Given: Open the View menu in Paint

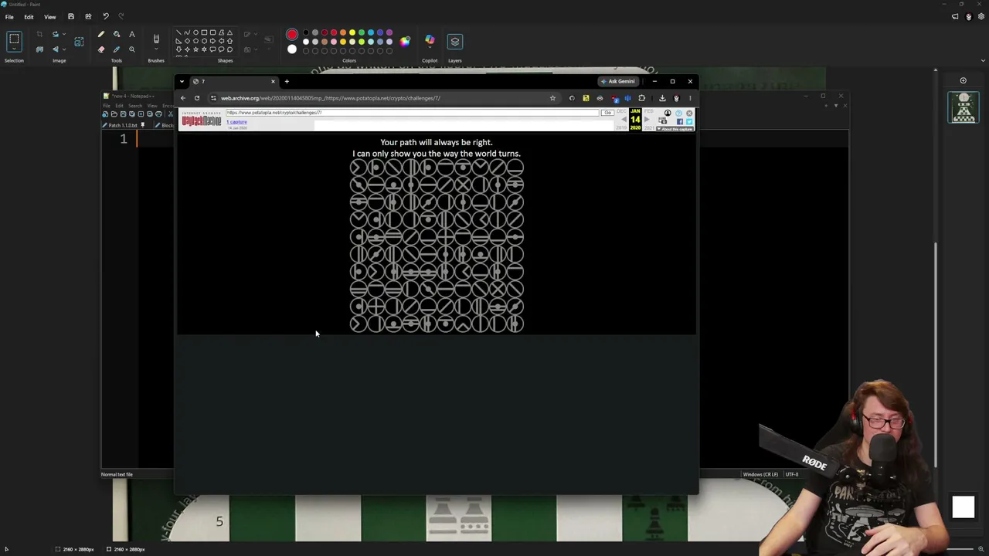Looking at the screenshot, I should [x=49, y=17].
